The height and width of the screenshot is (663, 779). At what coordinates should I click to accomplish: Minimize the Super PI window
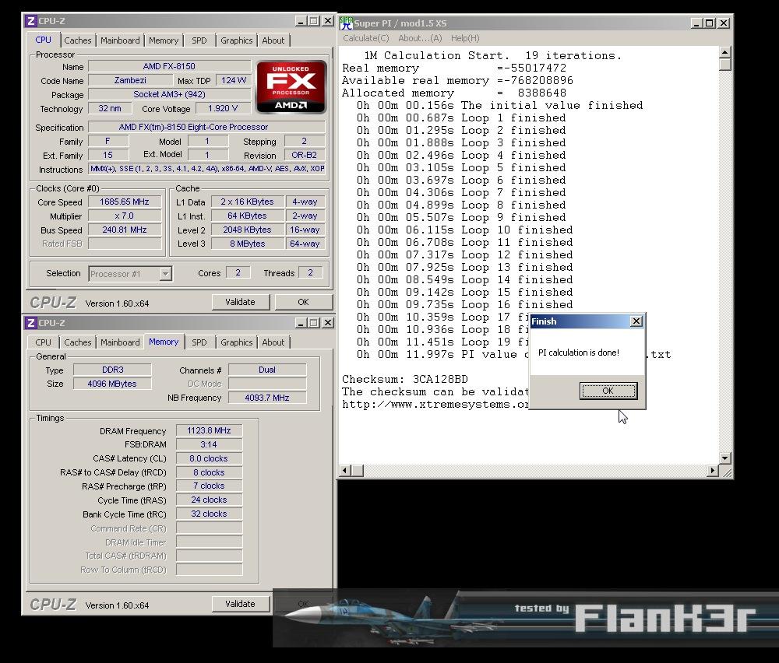pos(696,23)
